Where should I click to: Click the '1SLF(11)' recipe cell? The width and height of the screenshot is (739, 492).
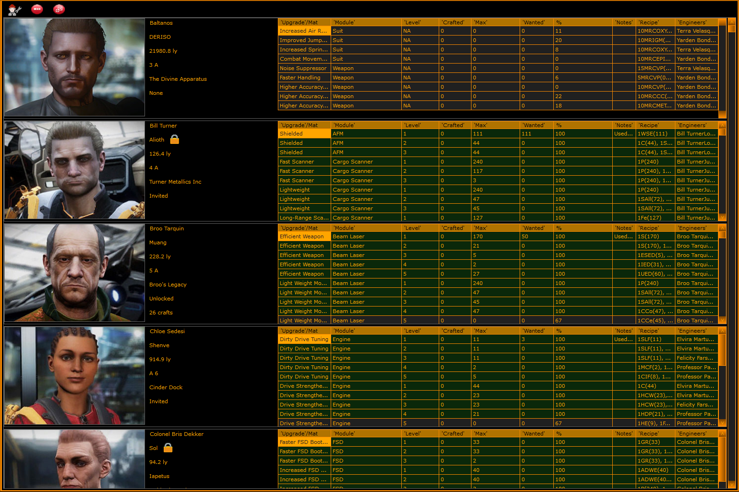[655, 339]
